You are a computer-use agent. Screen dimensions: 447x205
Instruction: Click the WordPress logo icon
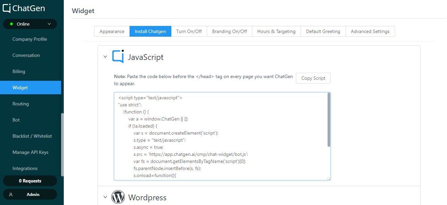pos(118,197)
